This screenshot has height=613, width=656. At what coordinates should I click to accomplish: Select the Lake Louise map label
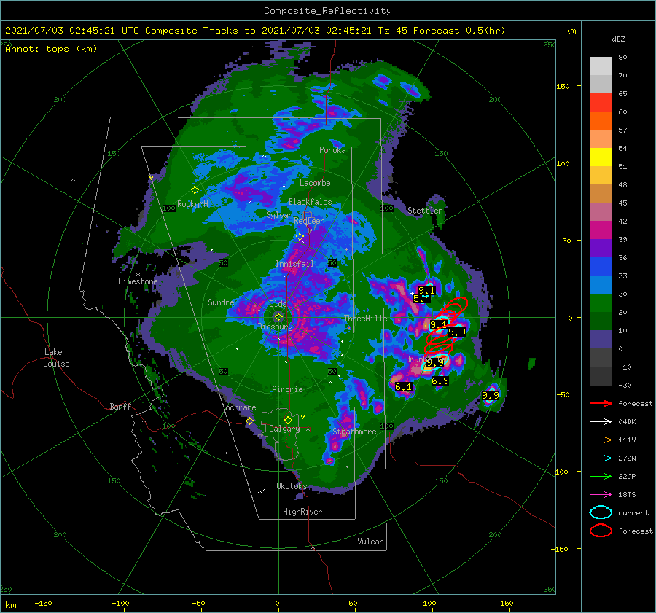point(56,358)
